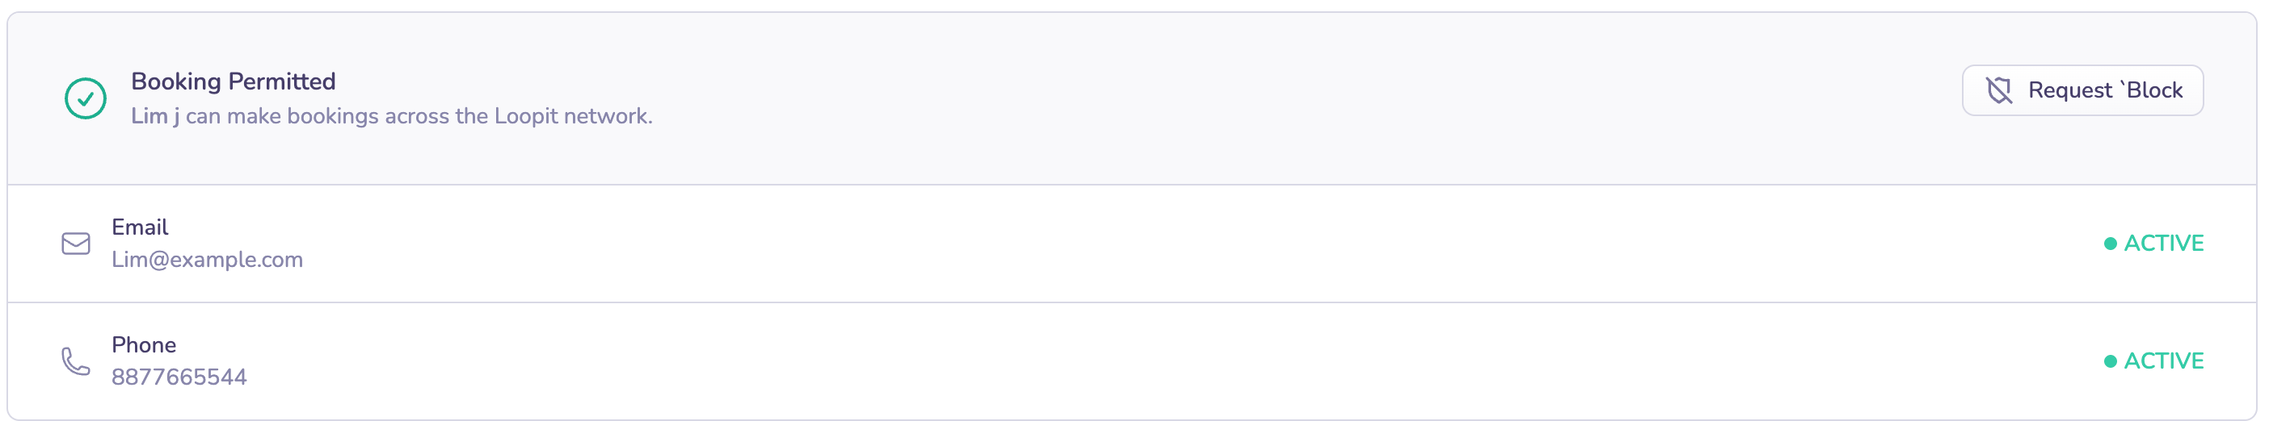Click the Email field label
Image resolution: width=2269 pixels, height=421 pixels.
(139, 227)
